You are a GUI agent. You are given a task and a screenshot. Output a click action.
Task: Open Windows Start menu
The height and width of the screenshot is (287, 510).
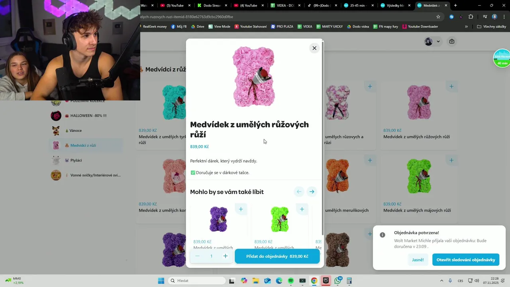tap(161, 281)
